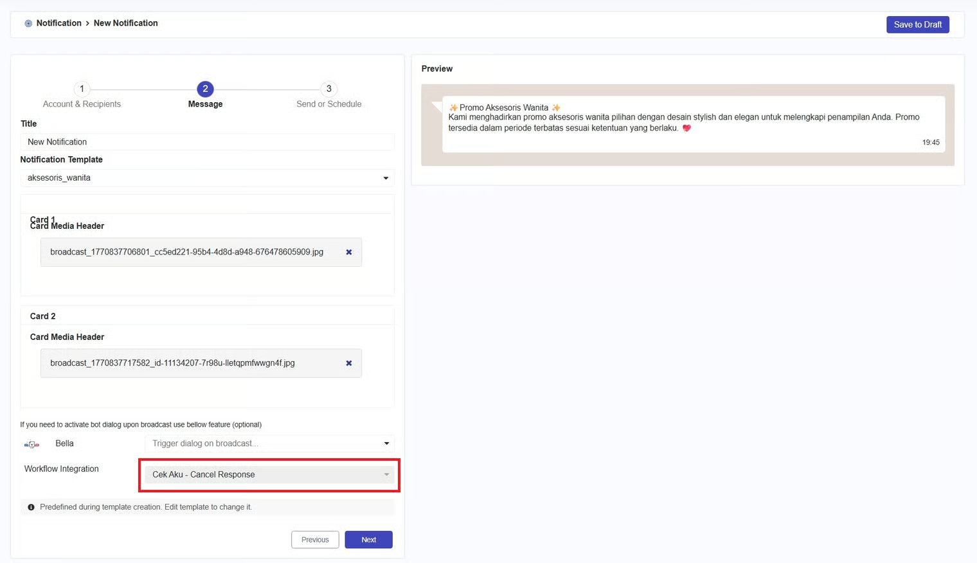
Task: Click the Notification breadcrumb circle icon
Action: [x=28, y=24]
